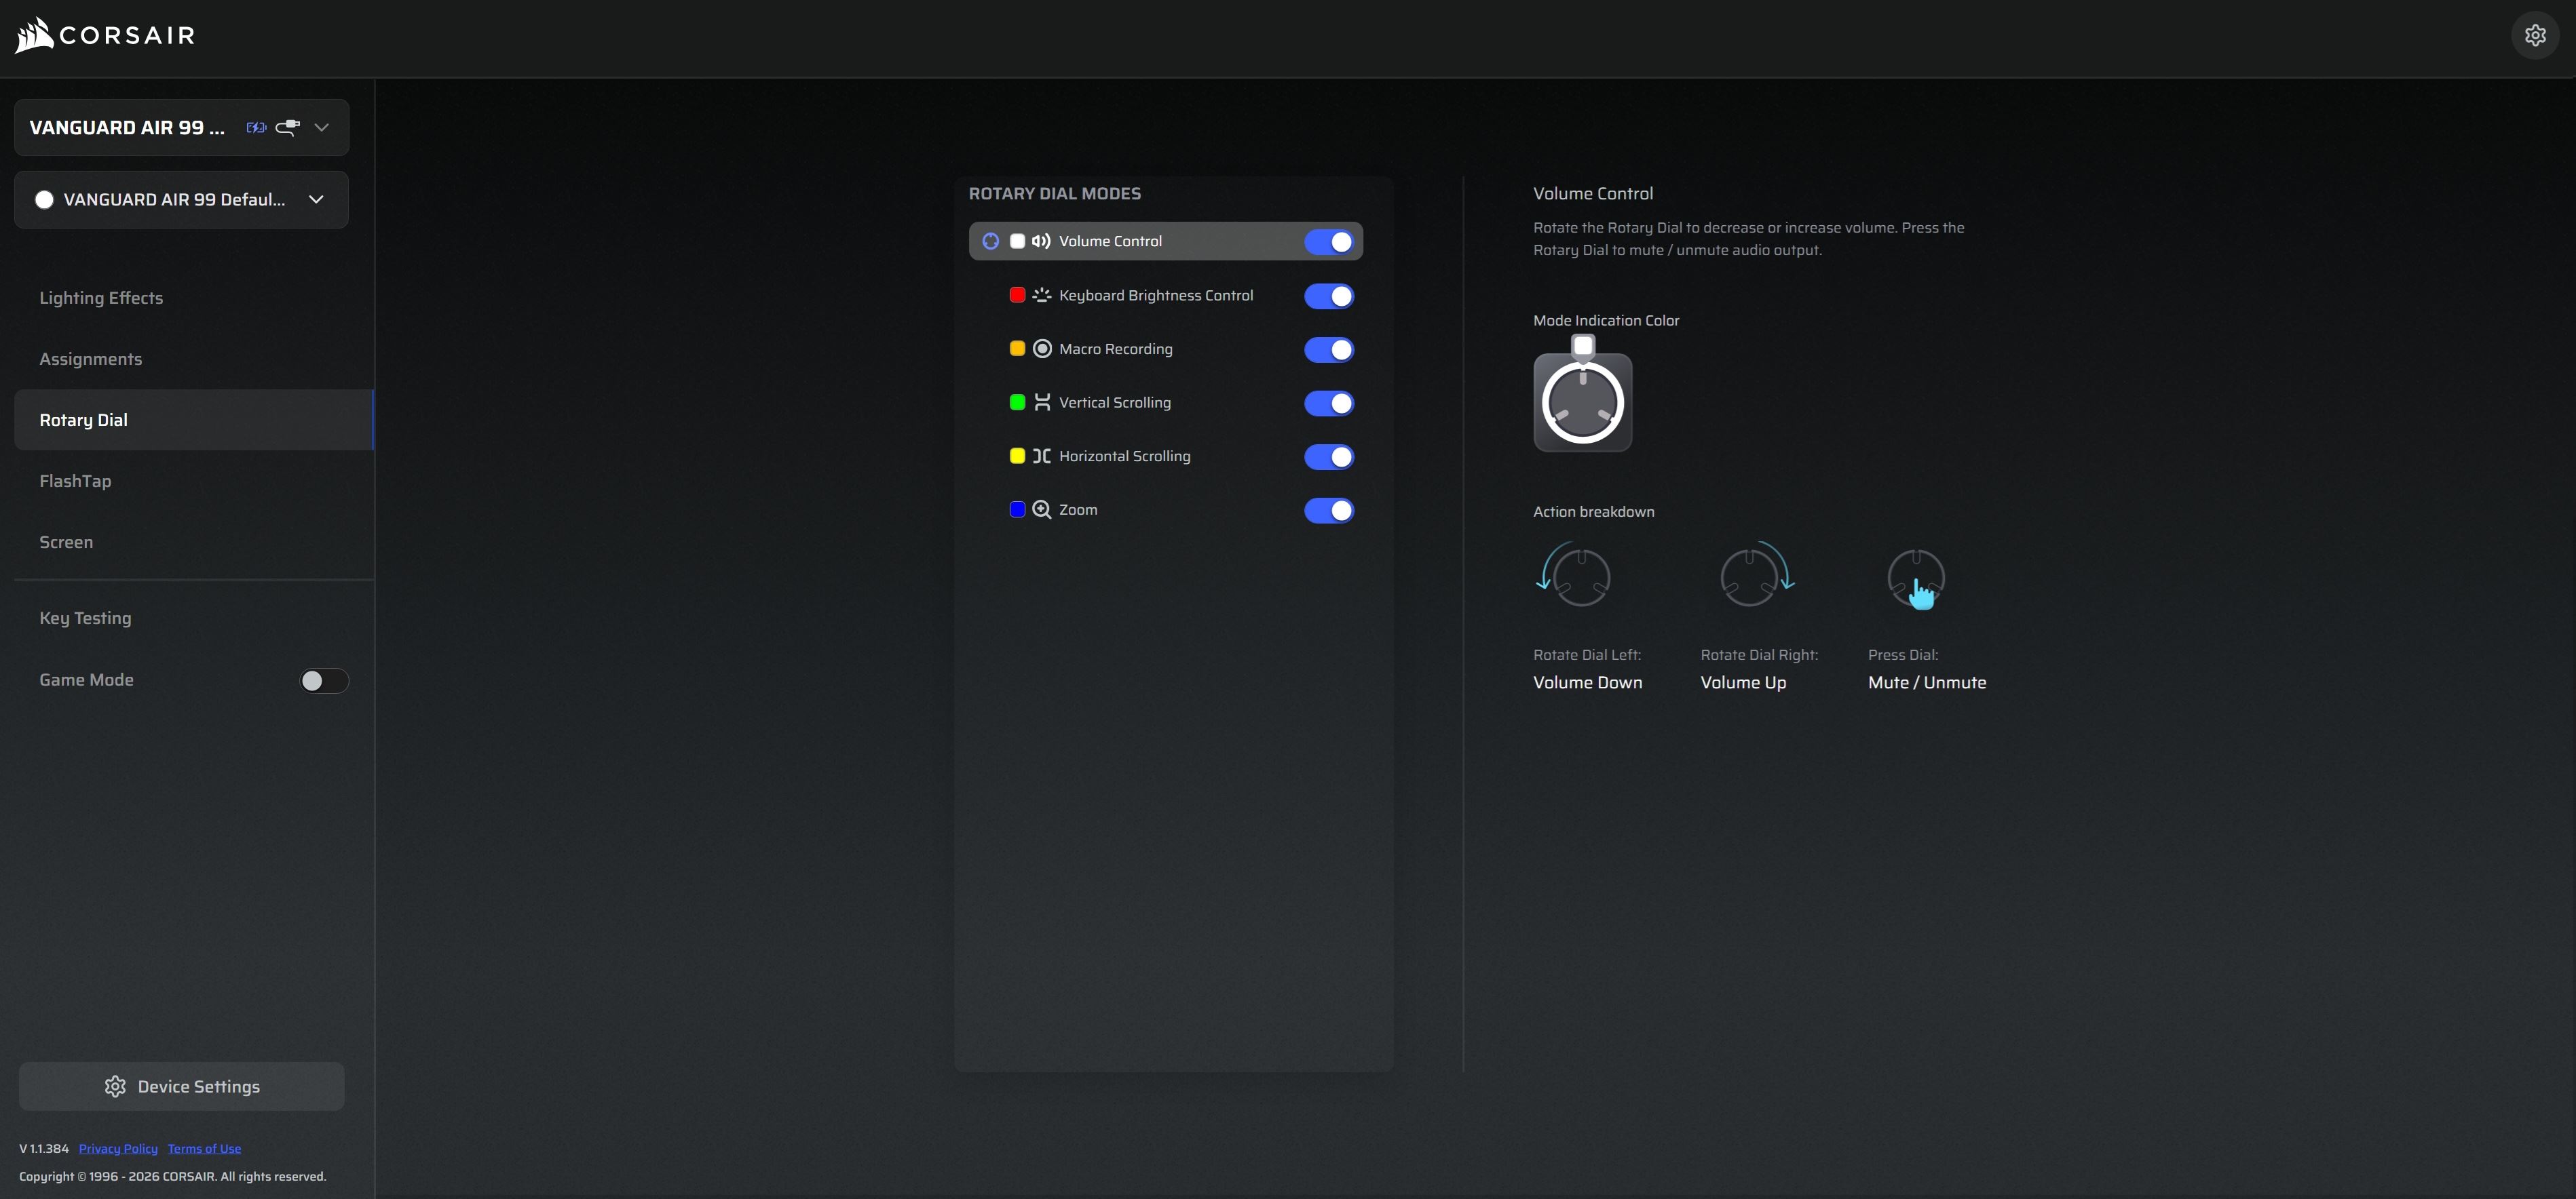This screenshot has width=2576, height=1199.
Task: Open the settings gear in top-right corner
Action: [2534, 36]
